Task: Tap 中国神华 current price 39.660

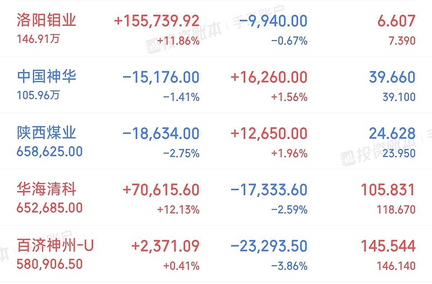Action: pos(392,77)
